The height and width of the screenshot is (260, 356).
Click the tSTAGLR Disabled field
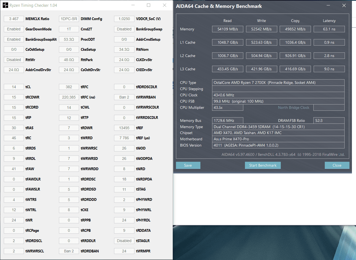coord(124,241)
